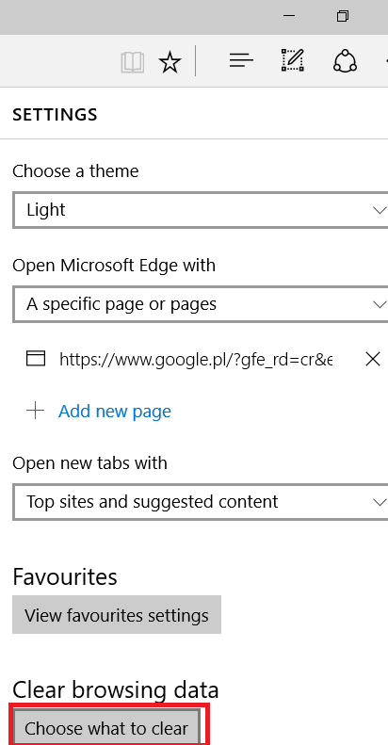Screen dimensions: 388x745
Task: Open View favourites settings
Action: point(117,615)
